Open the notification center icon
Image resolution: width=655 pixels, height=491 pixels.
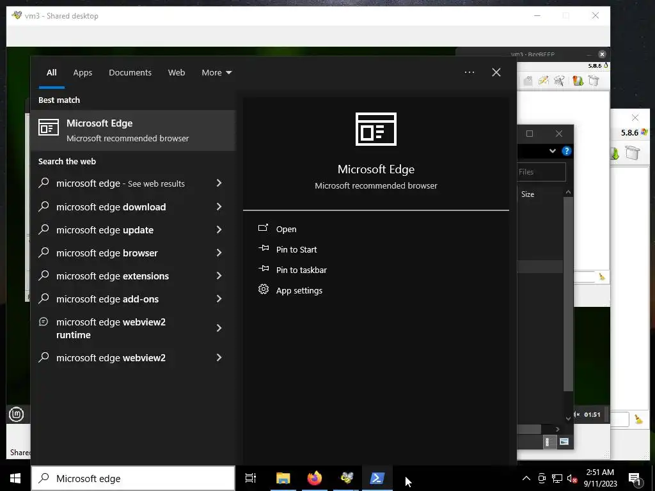(635, 479)
